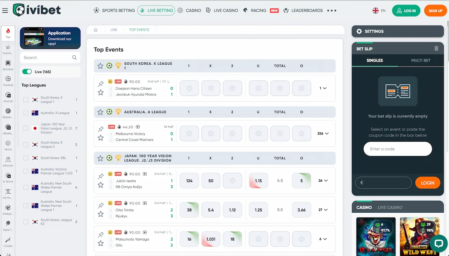Image resolution: width=449 pixels, height=256 pixels.
Task: Favorite South Korea K League 1 header
Action: tap(100, 66)
